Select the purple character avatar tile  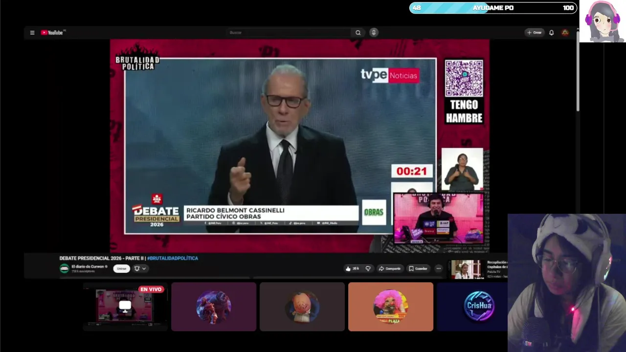tap(214, 307)
